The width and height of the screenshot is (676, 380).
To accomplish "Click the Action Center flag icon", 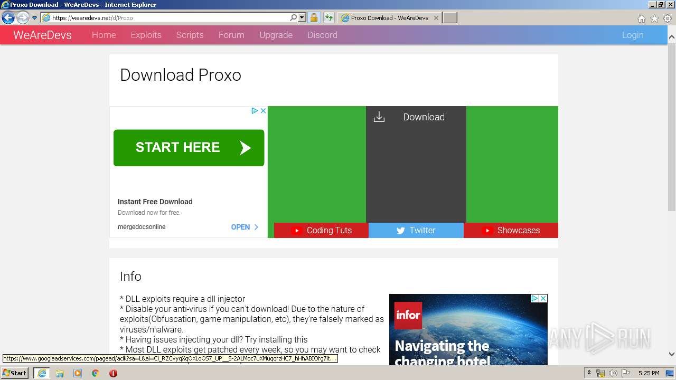I will click(625, 373).
